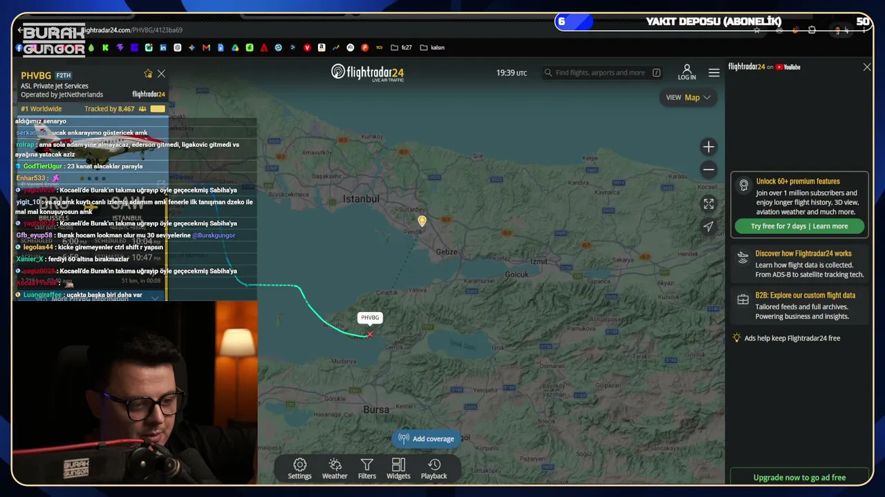Close the Flightradar24 YouTube side panel
This screenshot has width=885, height=497.
pos(867,67)
